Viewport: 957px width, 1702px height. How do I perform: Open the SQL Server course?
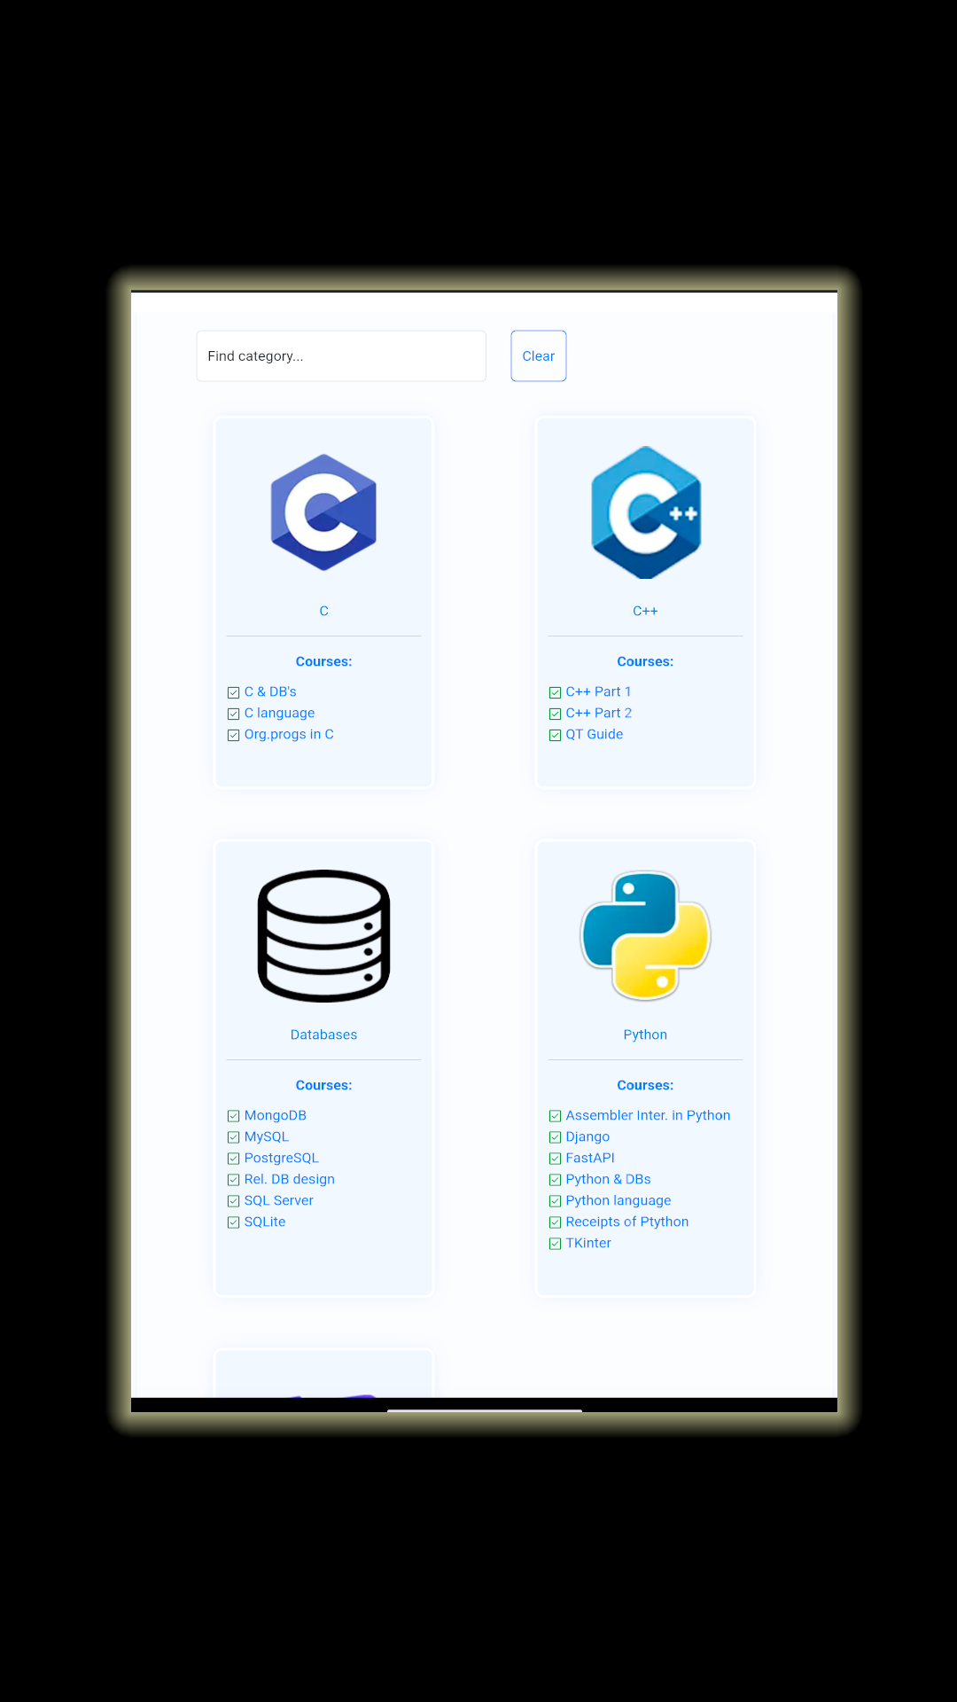(x=279, y=1200)
